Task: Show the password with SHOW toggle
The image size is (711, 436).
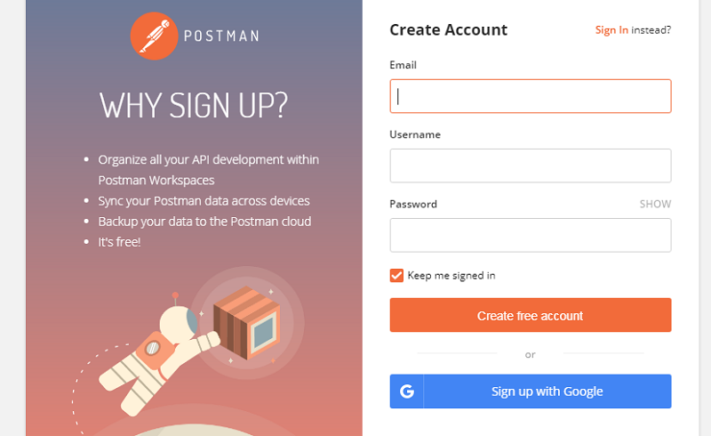Action: click(655, 204)
